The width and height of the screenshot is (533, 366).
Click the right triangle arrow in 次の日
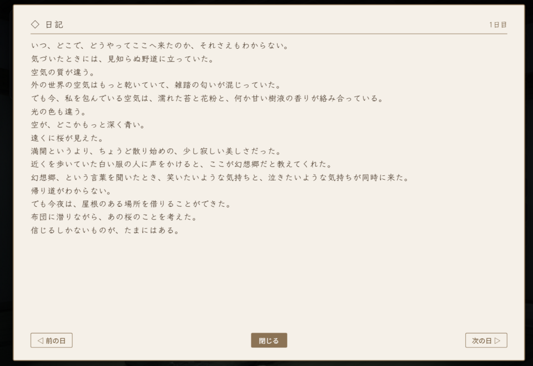pos(497,340)
